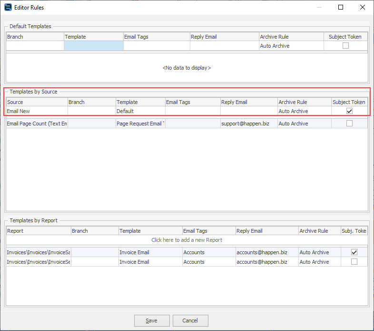Image resolution: width=374 pixels, height=331 pixels.
Task: Maximize the Editor Rules window
Action: tap(340, 8)
